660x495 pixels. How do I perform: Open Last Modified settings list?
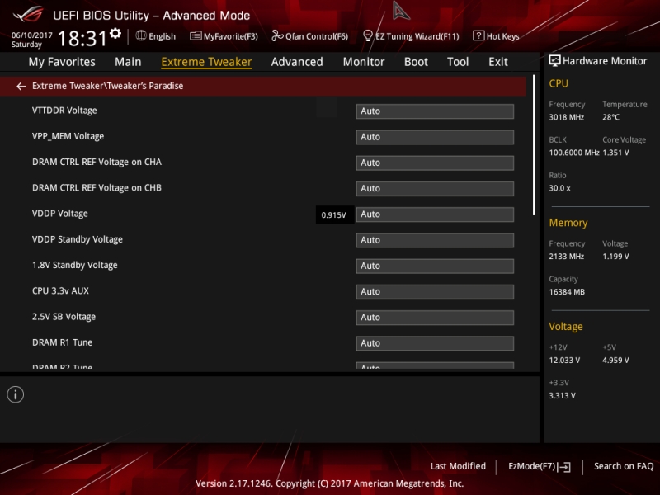pyautogui.click(x=458, y=466)
